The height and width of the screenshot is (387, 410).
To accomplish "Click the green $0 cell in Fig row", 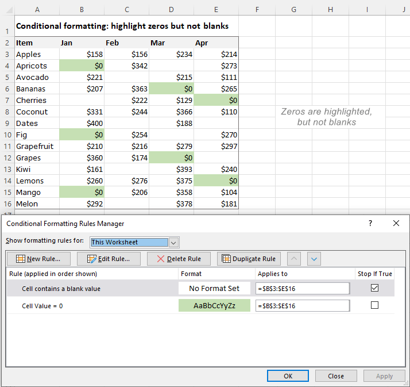I will (82, 135).
